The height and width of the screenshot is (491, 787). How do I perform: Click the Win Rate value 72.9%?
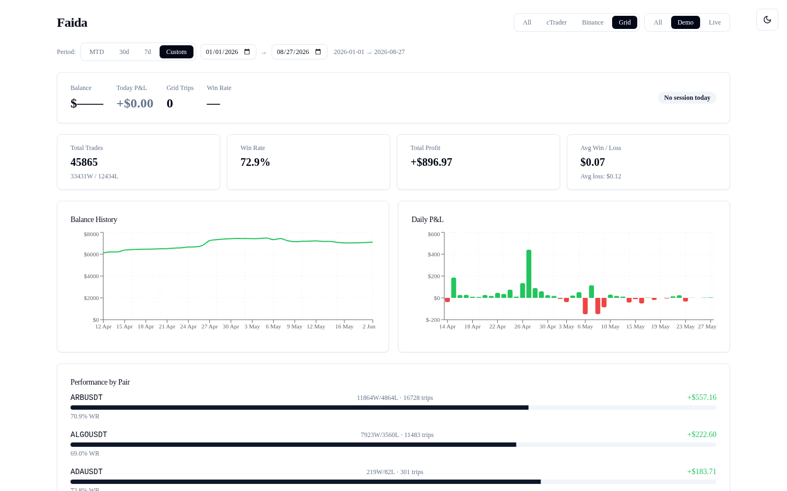[255, 162]
